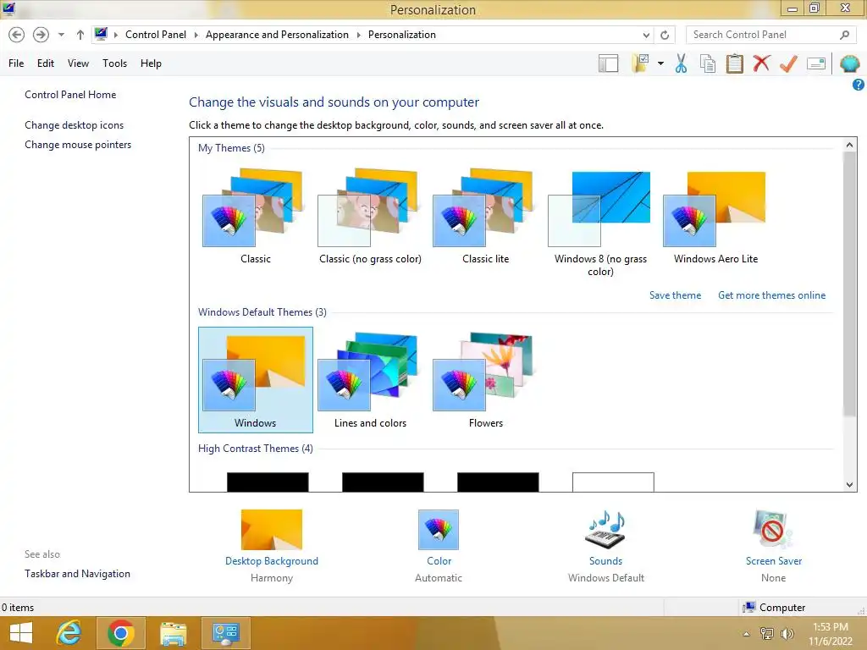867x650 pixels.
Task: Click the Back navigation arrow
Action: coord(17,35)
